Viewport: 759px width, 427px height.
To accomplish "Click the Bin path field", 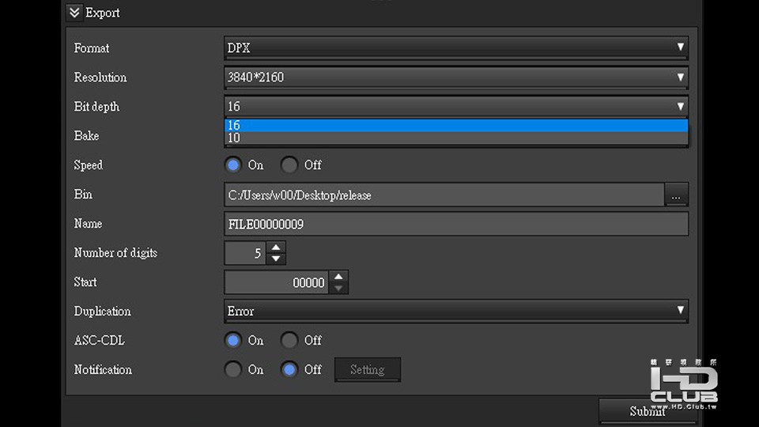I will (444, 195).
